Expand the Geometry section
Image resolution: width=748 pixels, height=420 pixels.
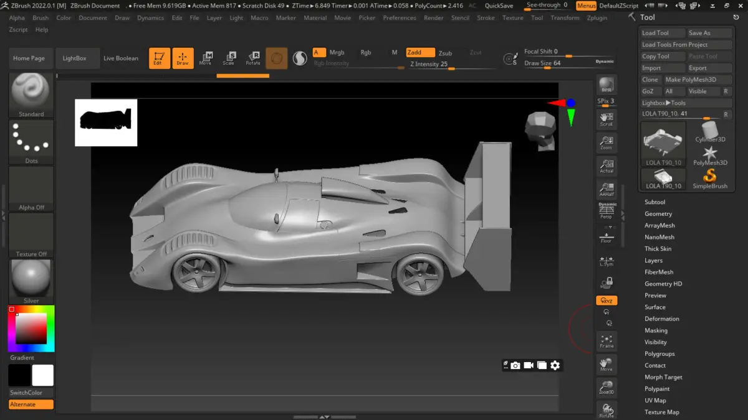click(x=658, y=214)
